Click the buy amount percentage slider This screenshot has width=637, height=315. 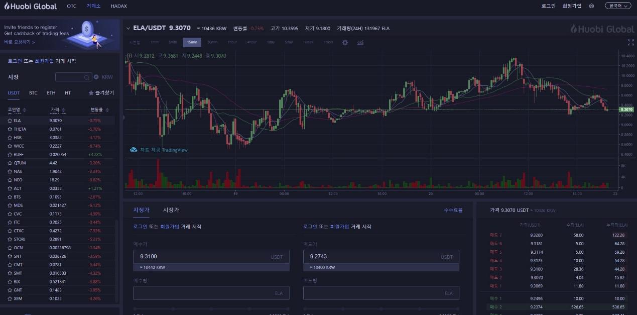coord(211,308)
